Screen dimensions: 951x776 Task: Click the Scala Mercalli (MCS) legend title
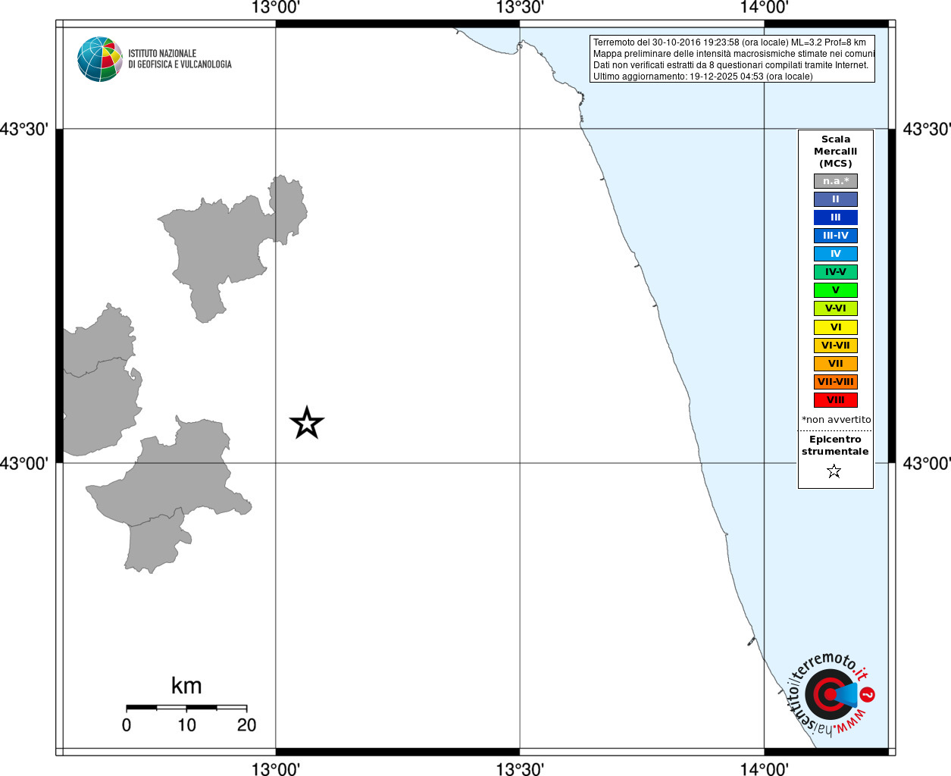[x=836, y=152]
